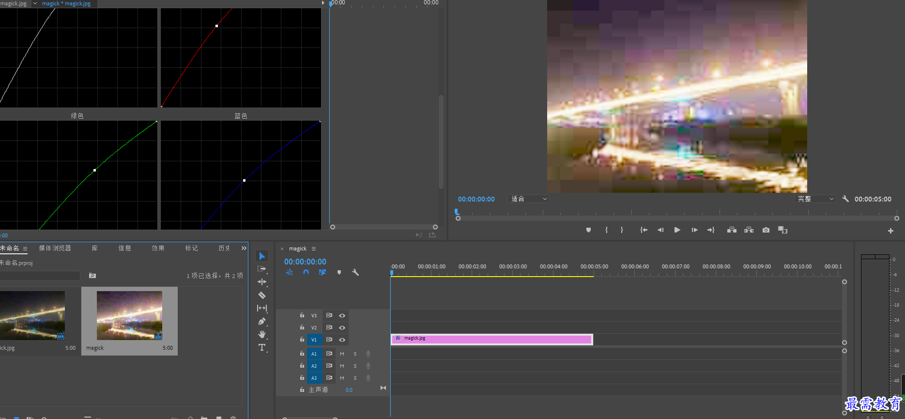The width and height of the screenshot is (905, 419).
Task: Toggle sync lock for V2 track
Action: click(x=329, y=327)
